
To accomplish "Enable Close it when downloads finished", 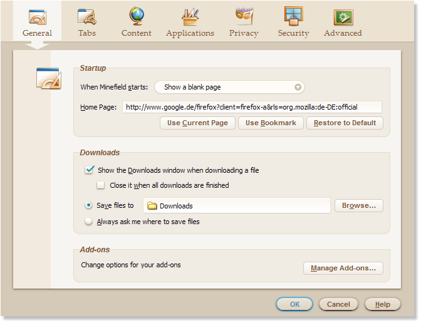I will (x=101, y=185).
